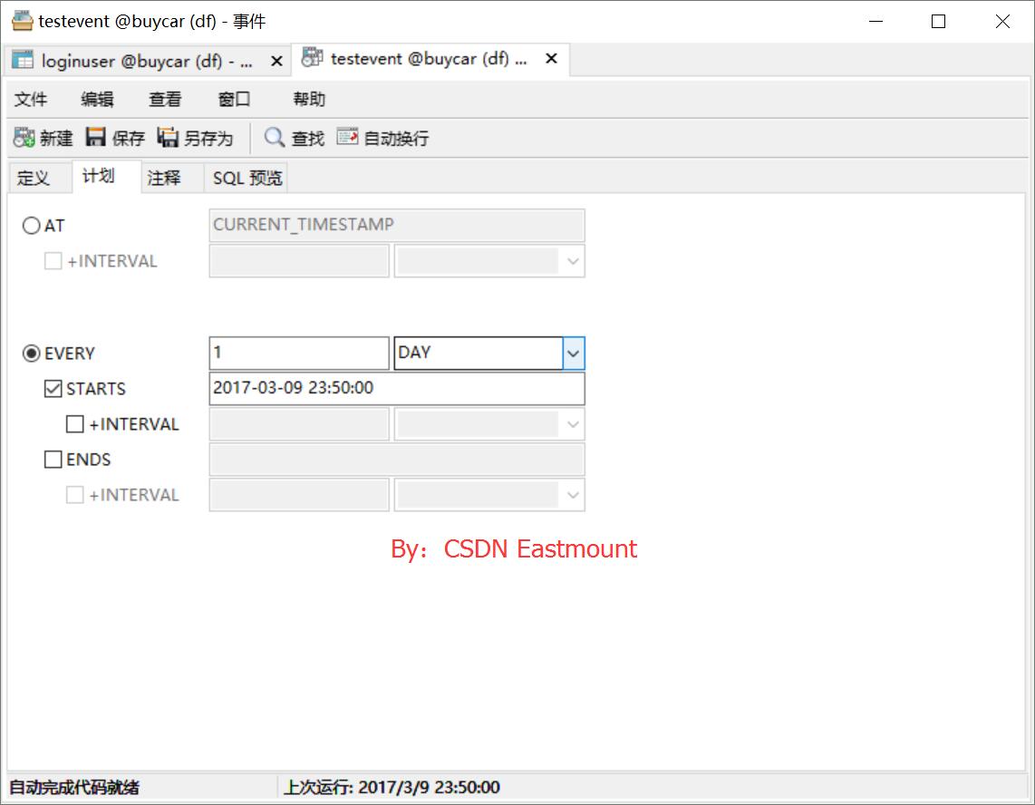This screenshot has height=805, width=1035.
Task: Close the testevent window
Action: pyautogui.click(x=1002, y=21)
